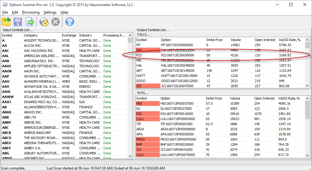312x171 pixels.
Task: Open the Settings menu
Action: click(x=50, y=12)
